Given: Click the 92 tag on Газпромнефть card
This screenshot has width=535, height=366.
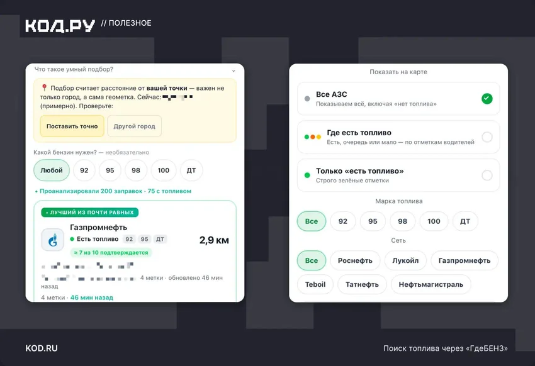Looking at the screenshot, I should pyautogui.click(x=129, y=239).
